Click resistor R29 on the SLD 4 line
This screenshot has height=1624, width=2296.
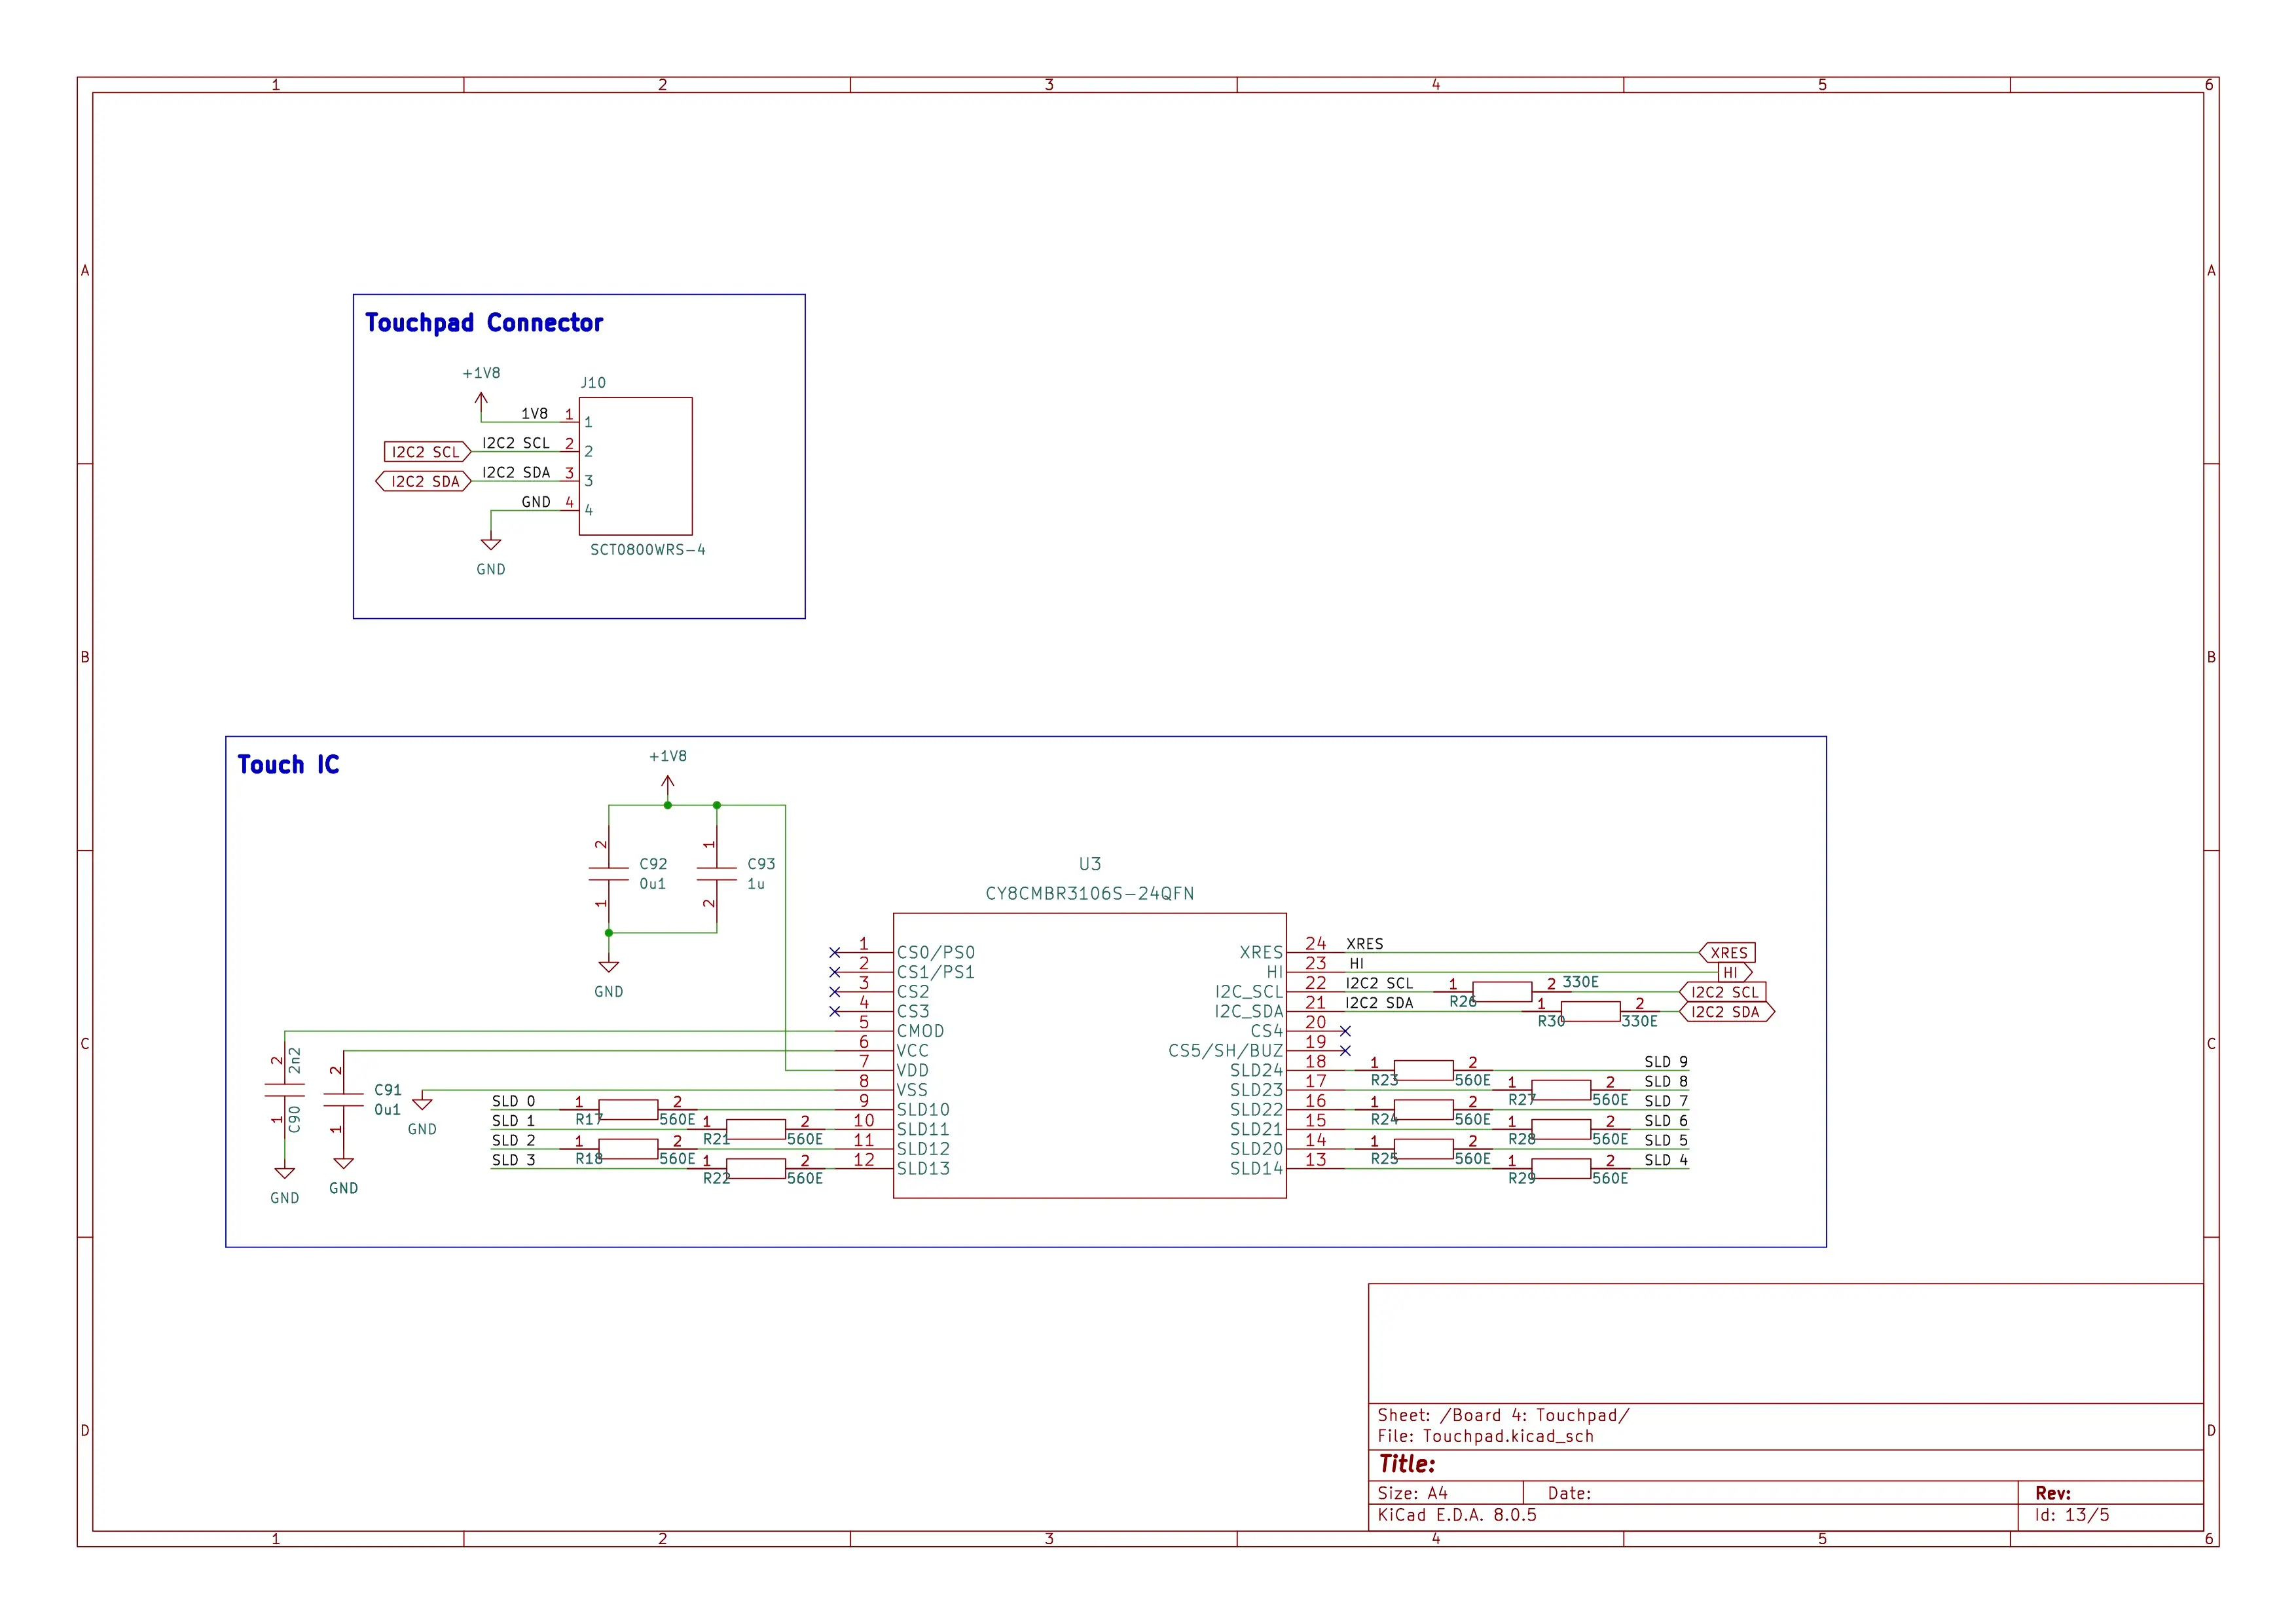pyautogui.click(x=1561, y=1168)
